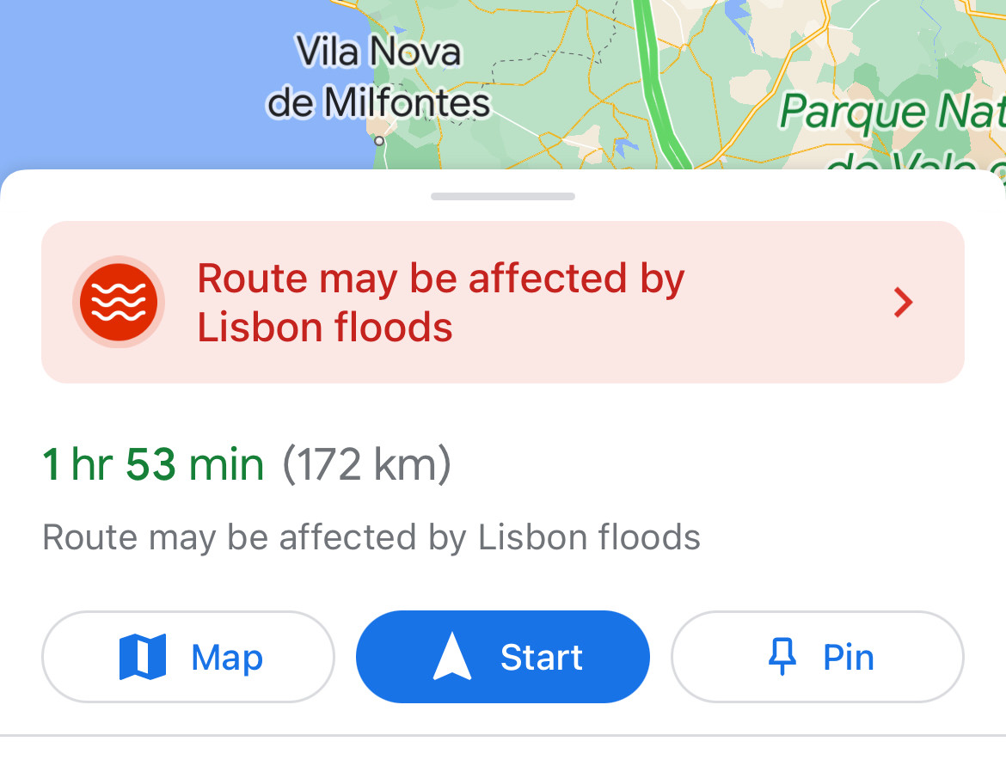The width and height of the screenshot is (1006, 760).
Task: Tap the red flood warning wave icon
Action: coord(118,302)
